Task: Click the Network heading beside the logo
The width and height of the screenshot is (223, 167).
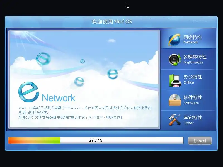Action: pos(59,98)
